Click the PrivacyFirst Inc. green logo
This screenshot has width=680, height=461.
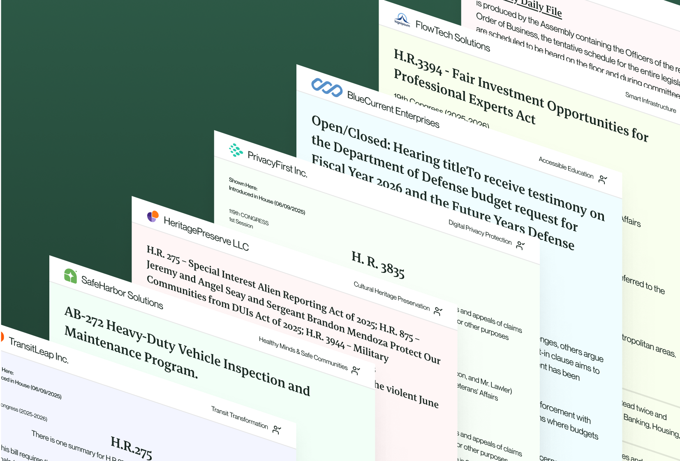(x=236, y=150)
